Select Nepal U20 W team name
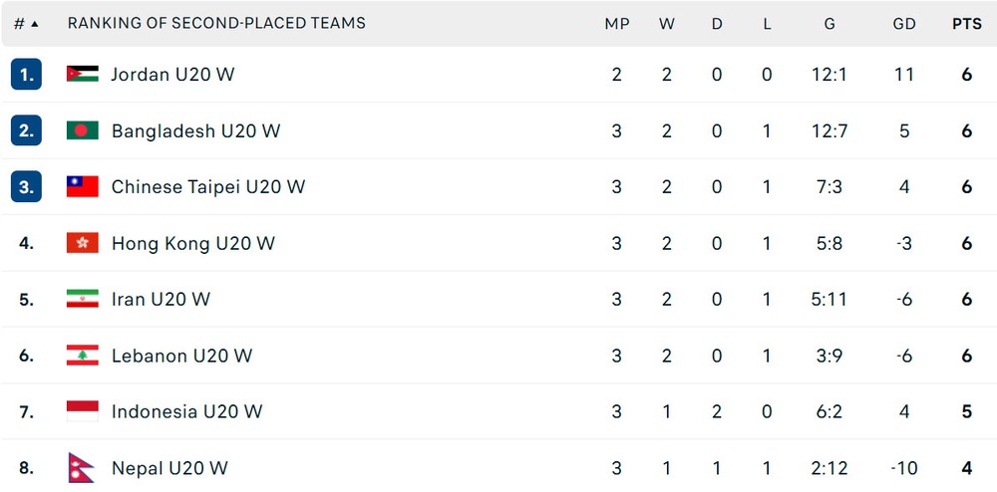The width and height of the screenshot is (997, 492). pyautogui.click(x=169, y=468)
